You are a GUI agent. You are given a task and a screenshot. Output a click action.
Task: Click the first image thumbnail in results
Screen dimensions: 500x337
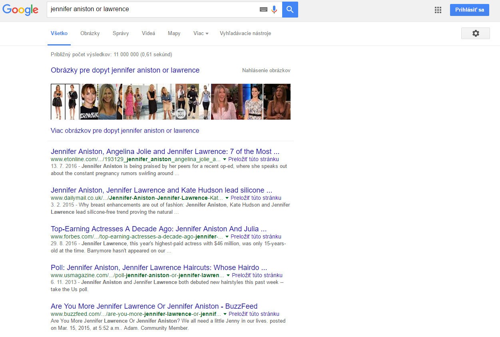(x=65, y=102)
